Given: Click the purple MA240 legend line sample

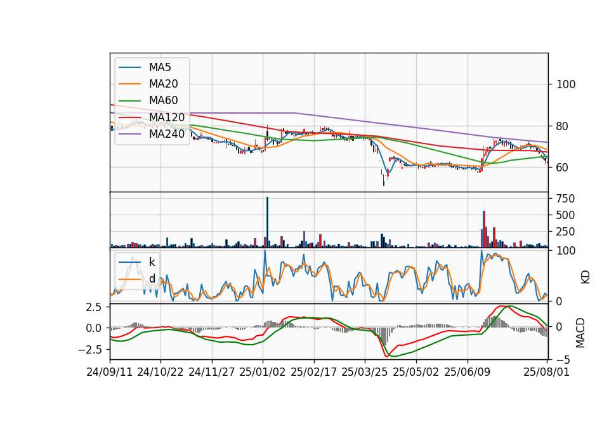Looking at the screenshot, I should click(129, 134).
